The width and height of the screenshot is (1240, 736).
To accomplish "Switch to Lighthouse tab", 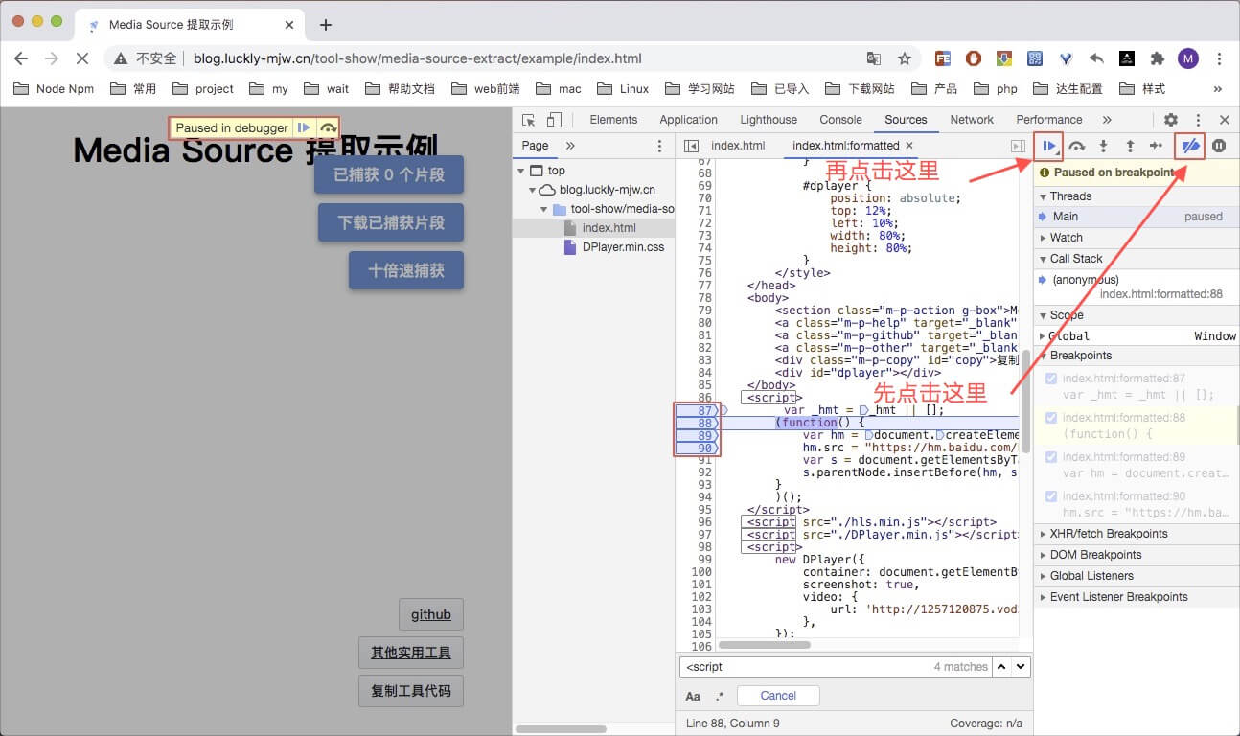I will click(769, 120).
